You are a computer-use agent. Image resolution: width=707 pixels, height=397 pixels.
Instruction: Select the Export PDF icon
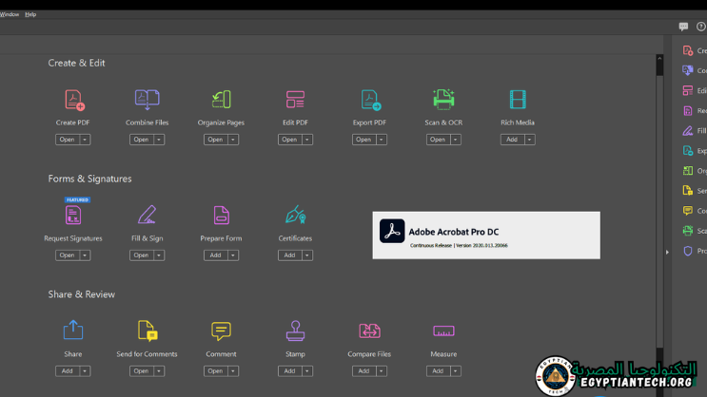tap(371, 100)
